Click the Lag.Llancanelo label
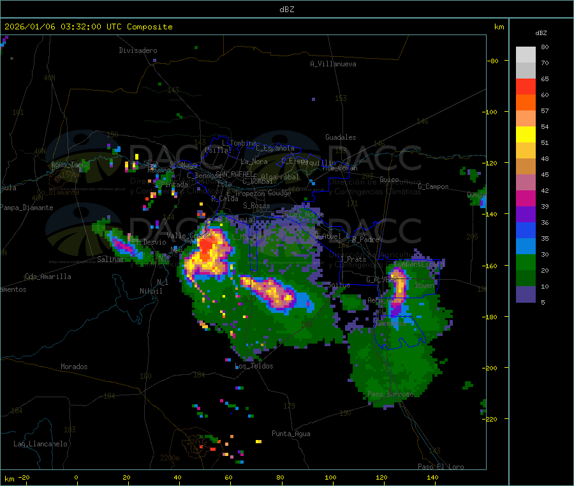The image size is (574, 486). tap(40, 444)
